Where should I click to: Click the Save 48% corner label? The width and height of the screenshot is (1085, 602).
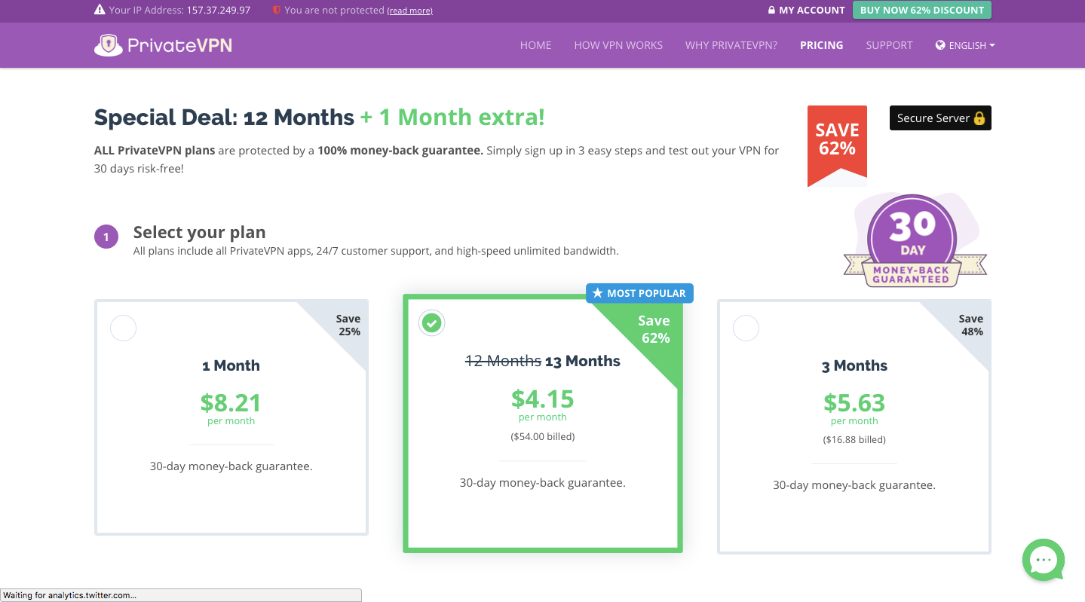pos(971,325)
